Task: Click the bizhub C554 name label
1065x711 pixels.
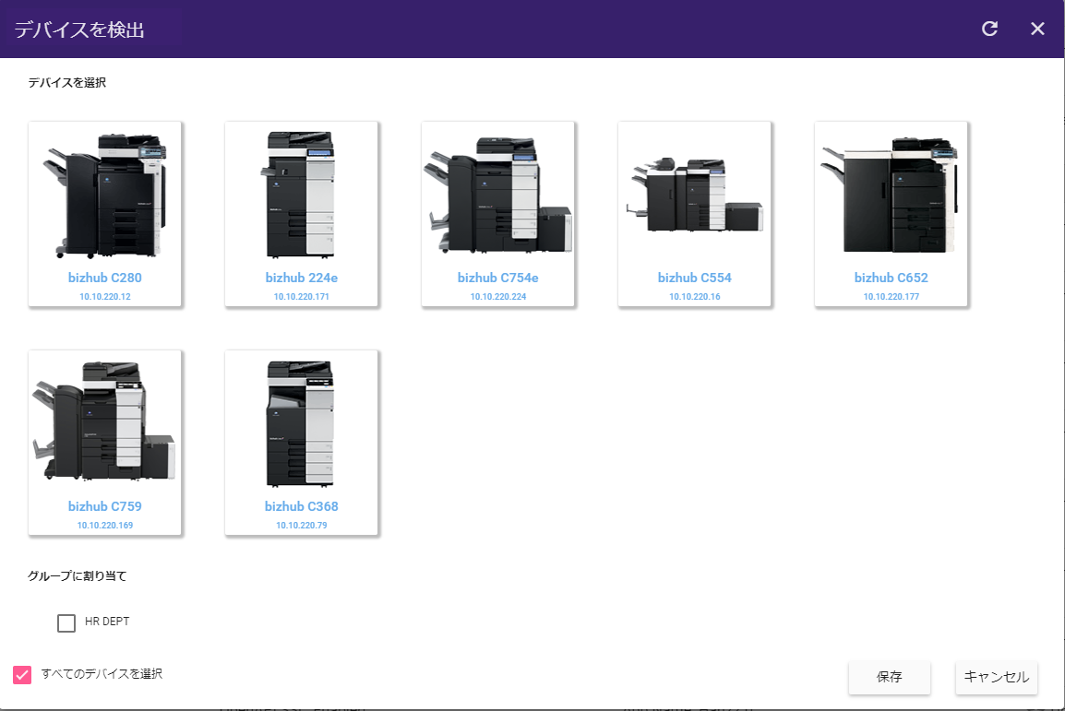Action: [x=694, y=278]
